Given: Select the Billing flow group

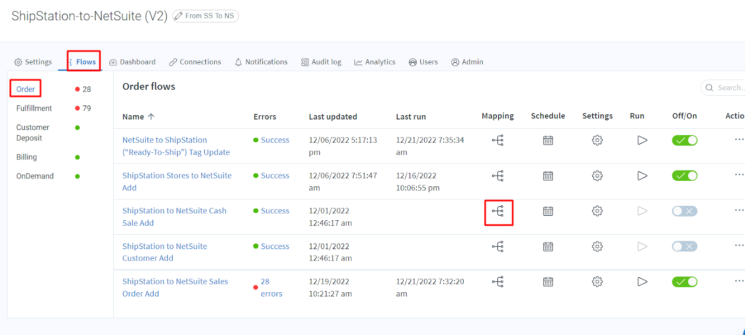Looking at the screenshot, I should click(x=27, y=157).
